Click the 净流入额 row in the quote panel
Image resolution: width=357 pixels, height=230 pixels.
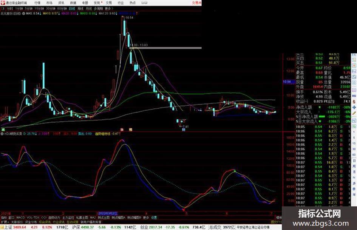[323, 107]
